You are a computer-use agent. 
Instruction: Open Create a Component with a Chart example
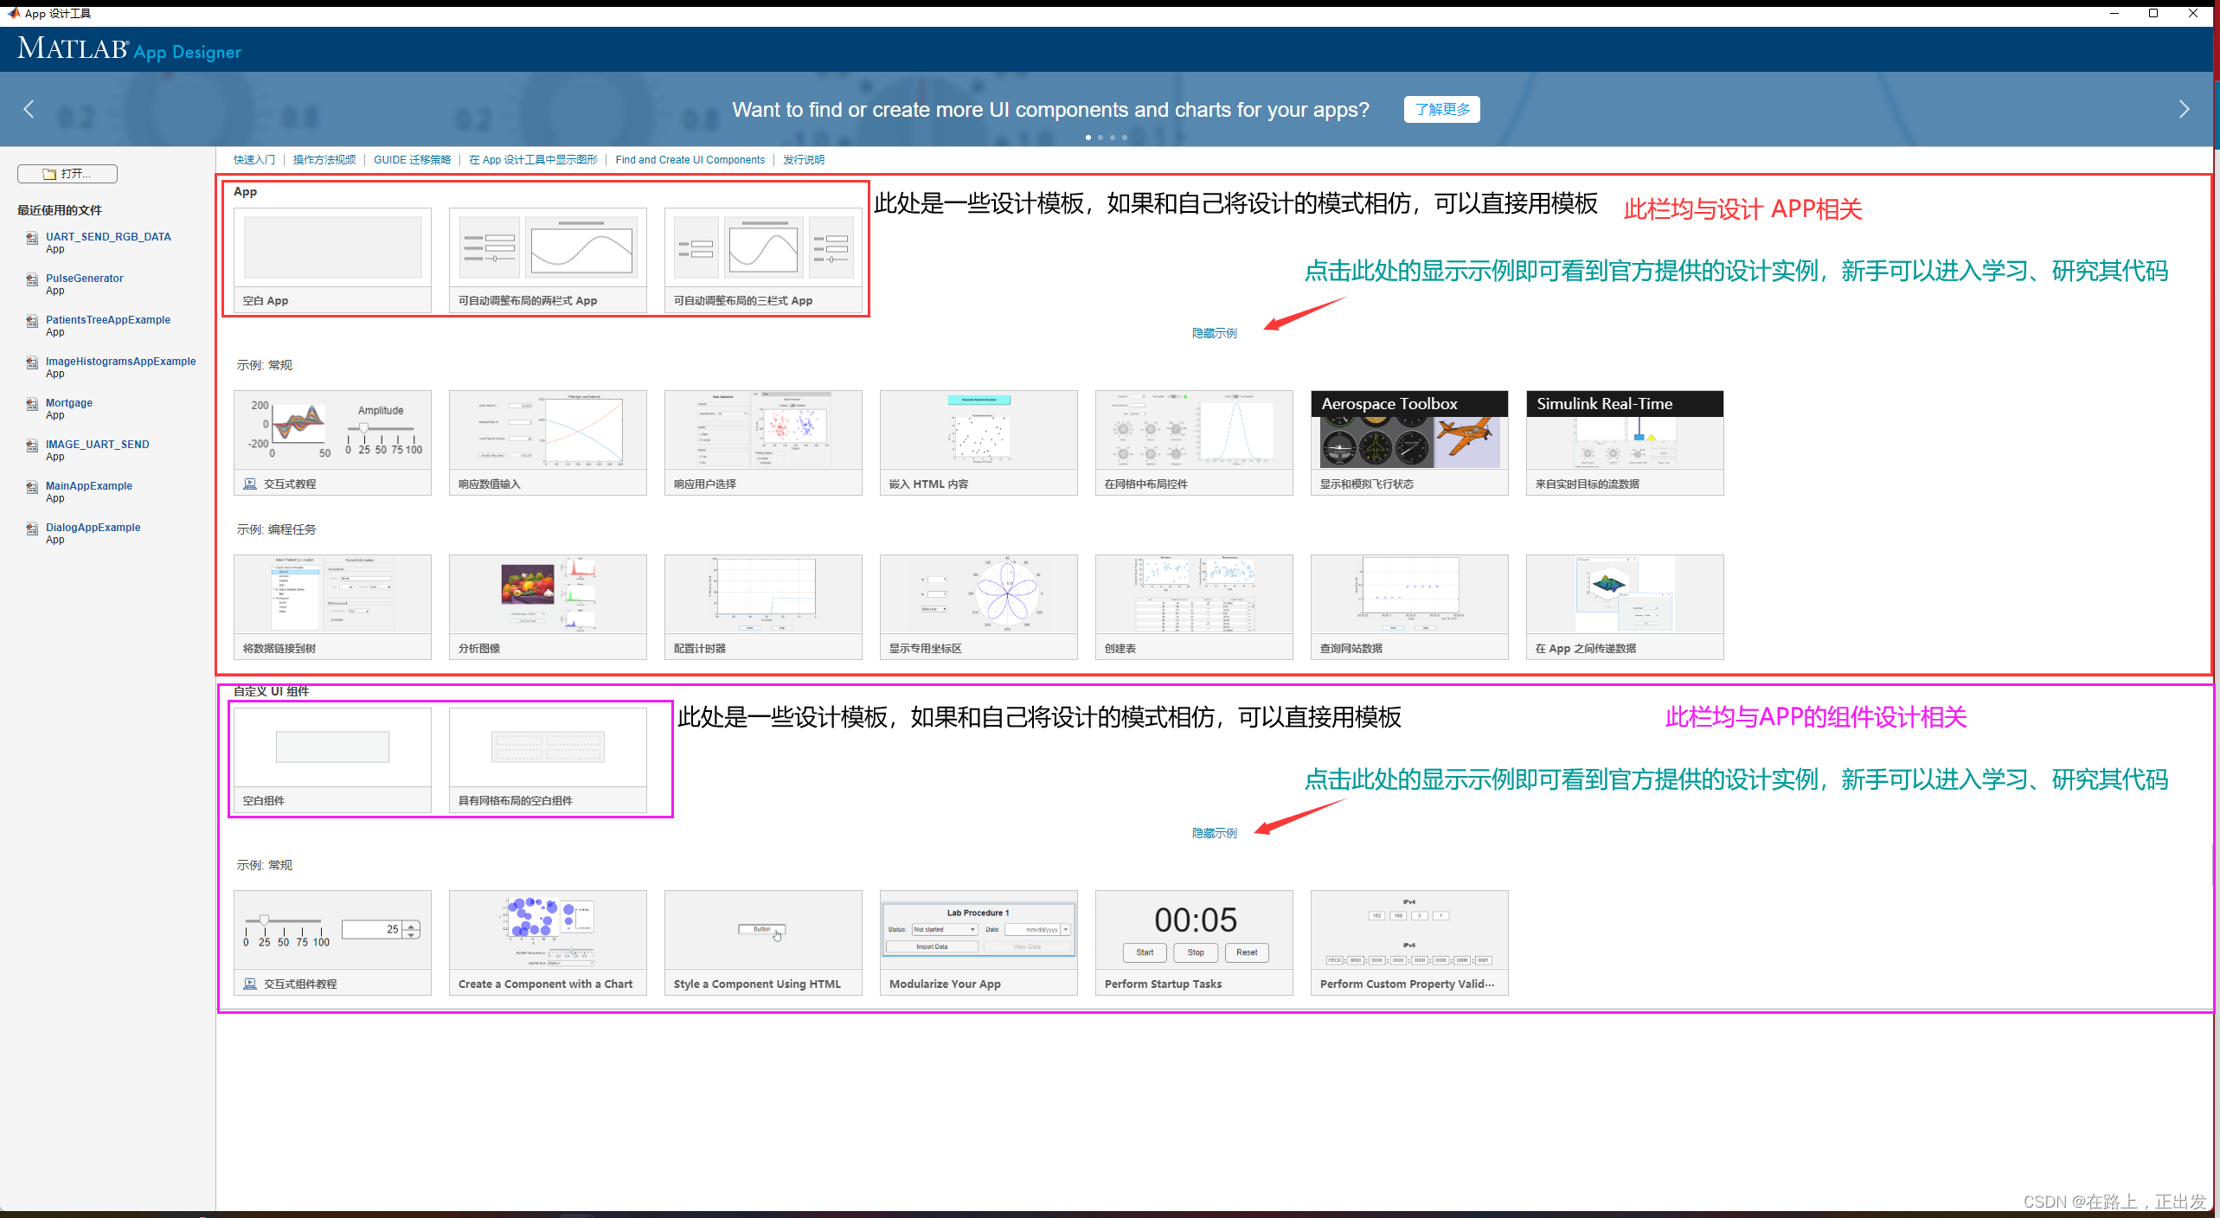coord(548,943)
